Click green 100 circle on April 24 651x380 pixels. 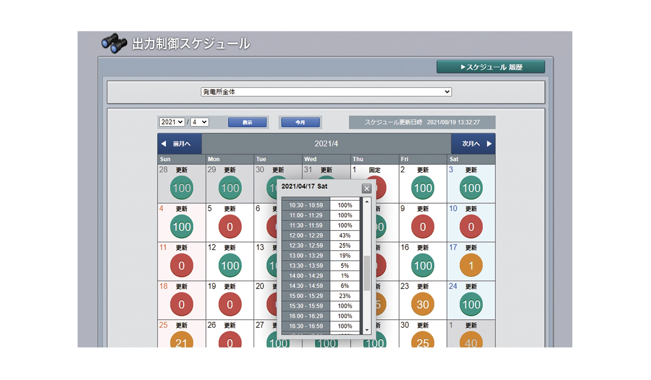(x=471, y=304)
